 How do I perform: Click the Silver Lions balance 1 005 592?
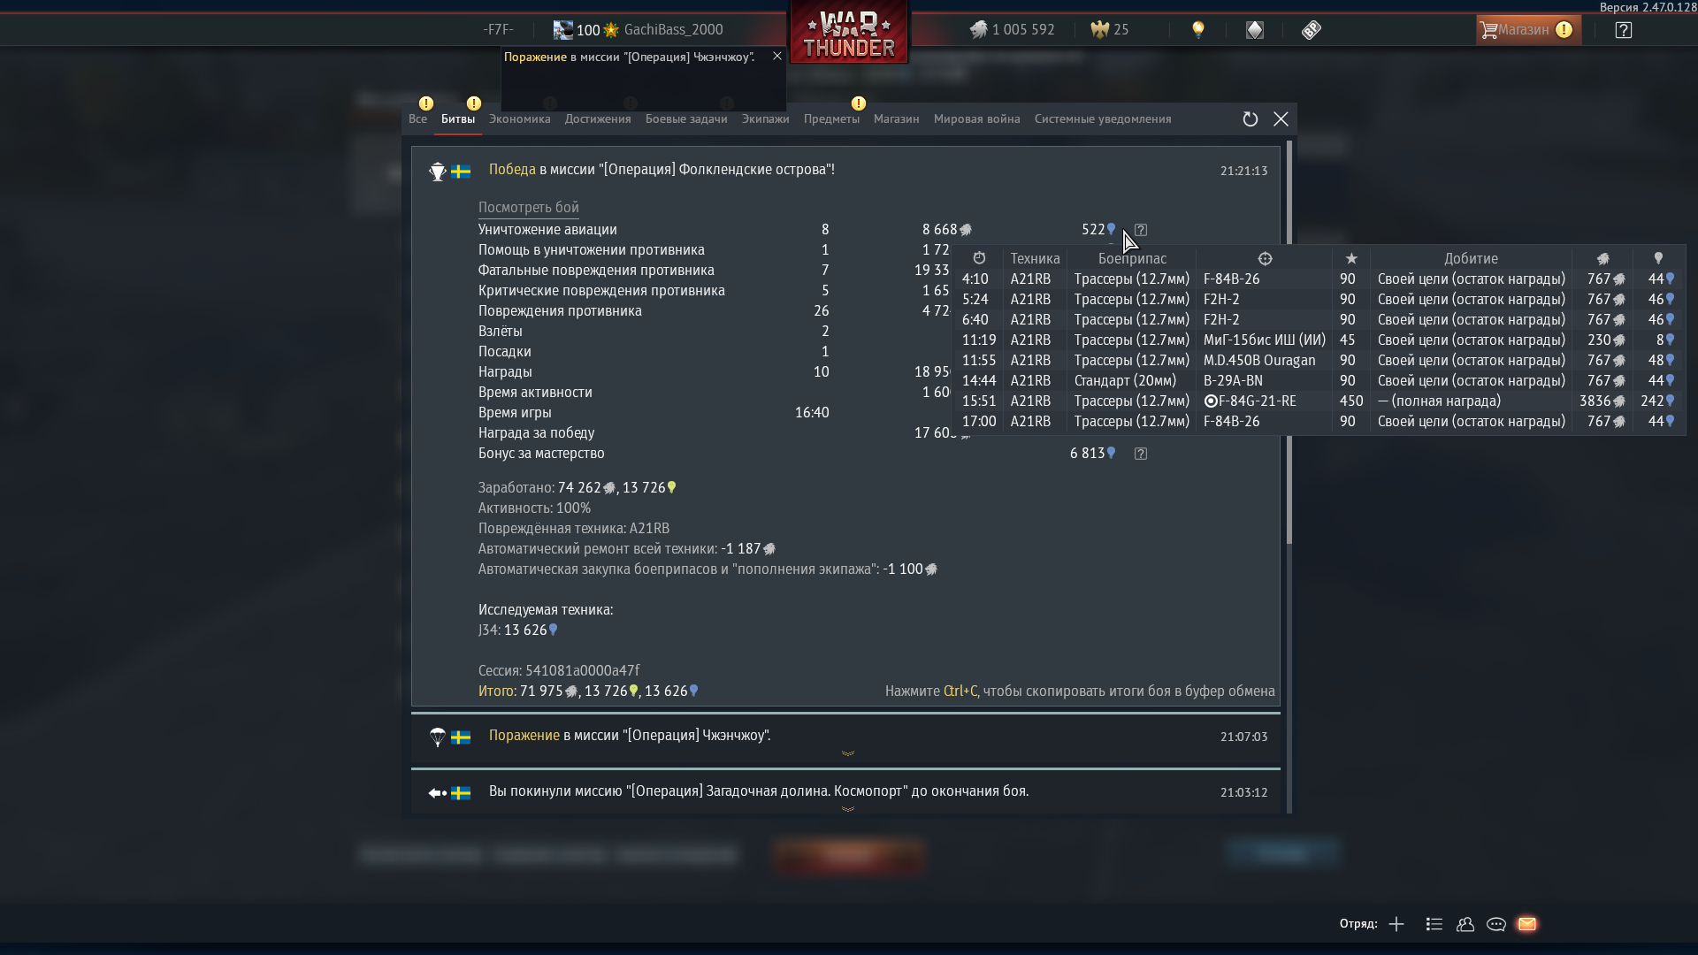(x=1013, y=30)
